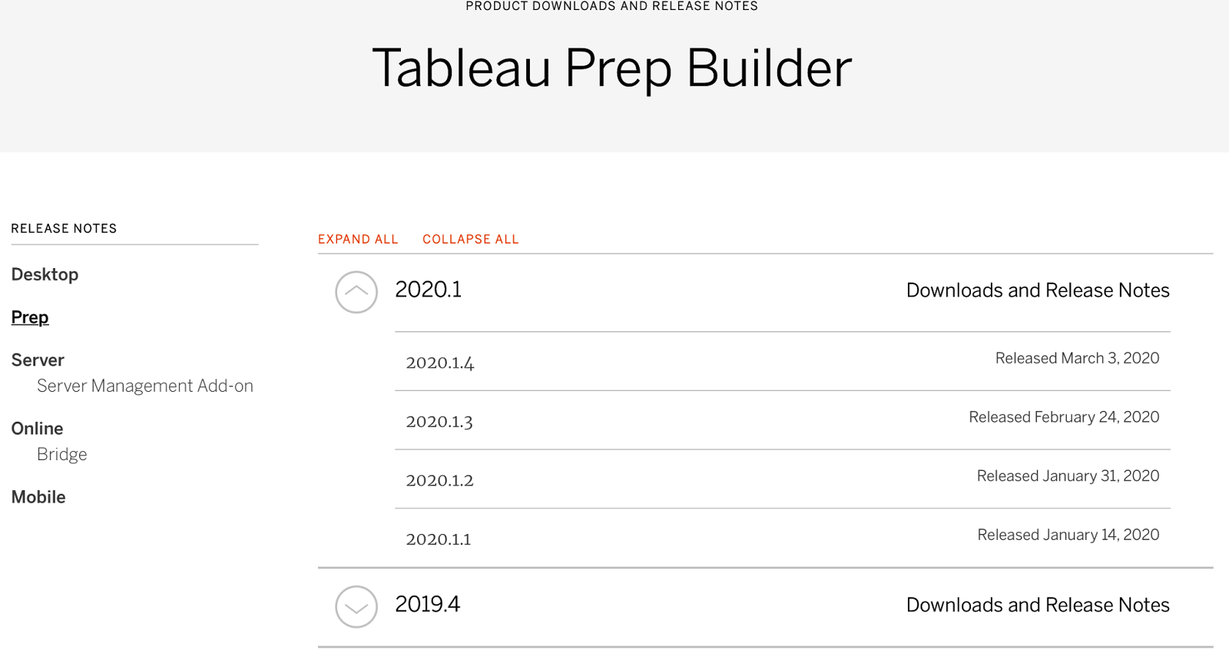
Task: Open Bridge release notes
Action: click(62, 454)
